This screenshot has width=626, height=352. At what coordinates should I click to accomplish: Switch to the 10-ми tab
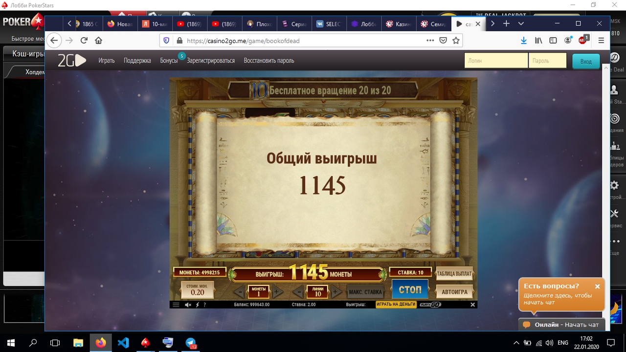point(155,24)
